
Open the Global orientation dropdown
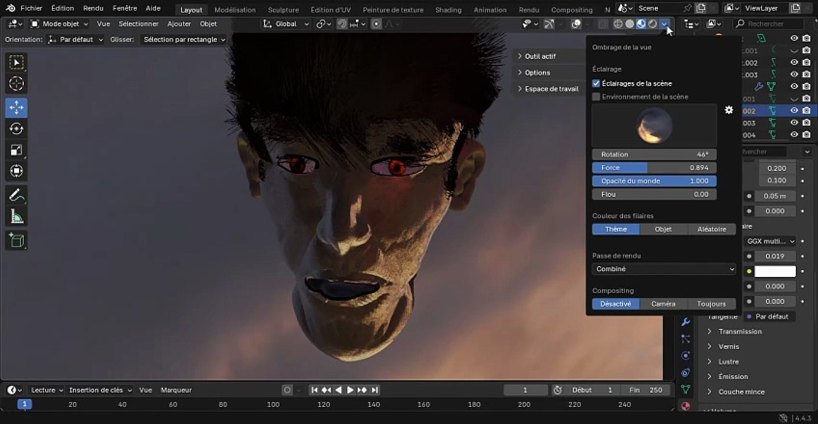(x=286, y=24)
